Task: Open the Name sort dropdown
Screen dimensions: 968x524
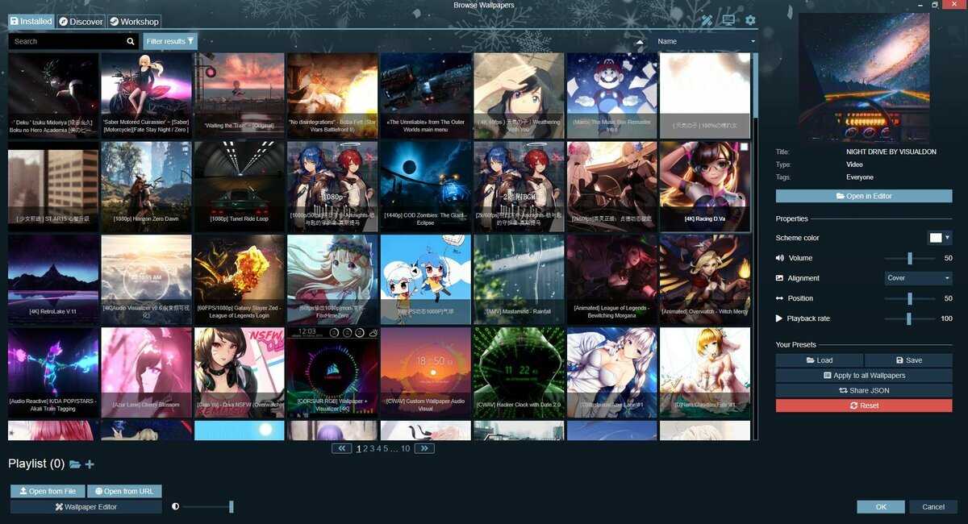Action: 706,41
